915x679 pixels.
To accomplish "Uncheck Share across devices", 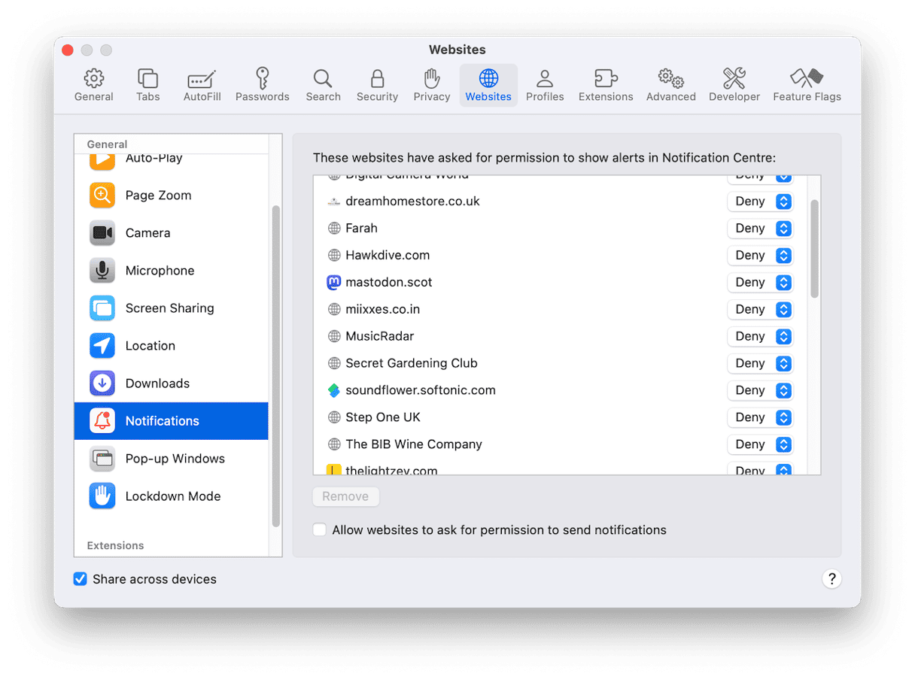I will (80, 579).
